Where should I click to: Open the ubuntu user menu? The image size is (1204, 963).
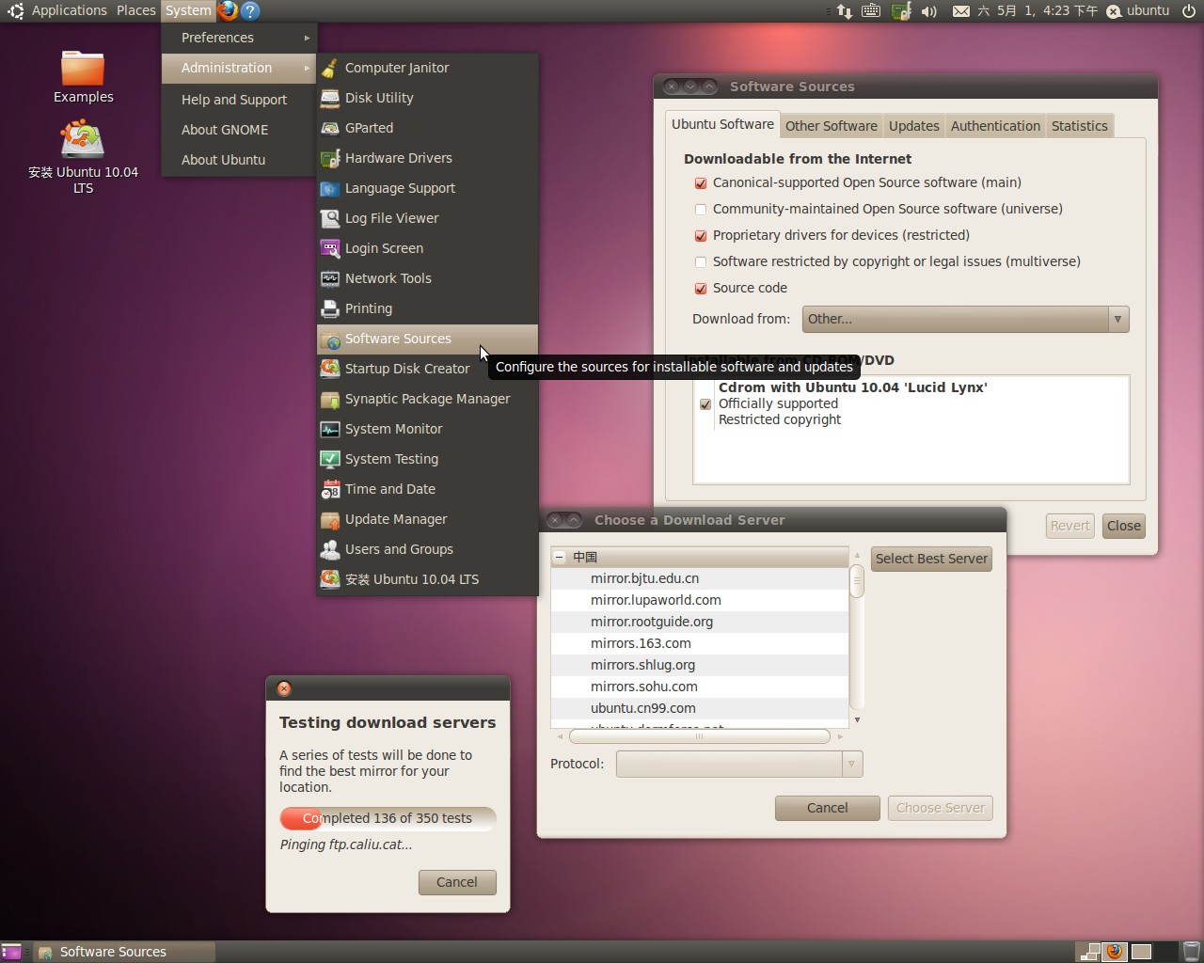[x=1138, y=10]
